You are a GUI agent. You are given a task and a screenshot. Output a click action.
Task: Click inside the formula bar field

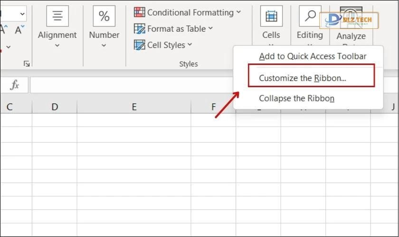tap(128, 85)
